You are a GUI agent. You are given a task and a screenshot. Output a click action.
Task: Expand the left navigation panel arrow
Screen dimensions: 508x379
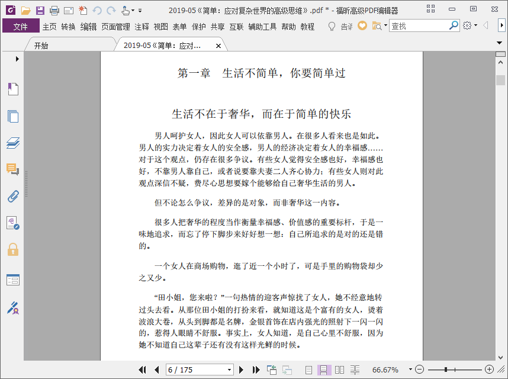point(17,59)
